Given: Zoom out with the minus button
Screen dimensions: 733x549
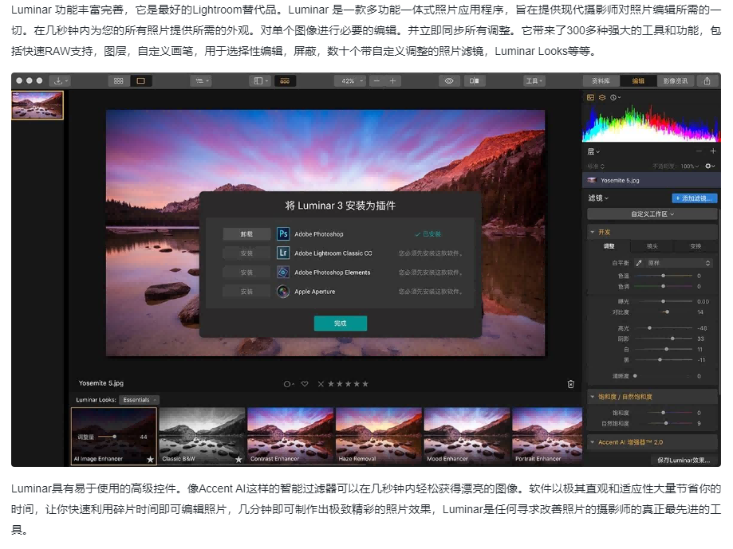Looking at the screenshot, I should [376, 80].
